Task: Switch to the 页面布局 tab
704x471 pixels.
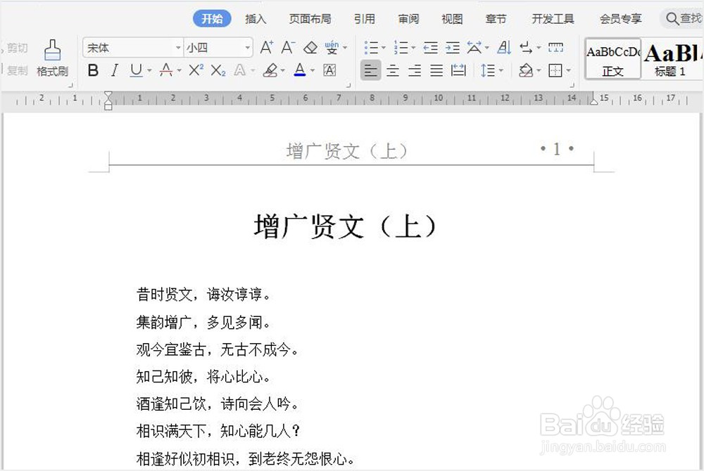Action: (310, 19)
